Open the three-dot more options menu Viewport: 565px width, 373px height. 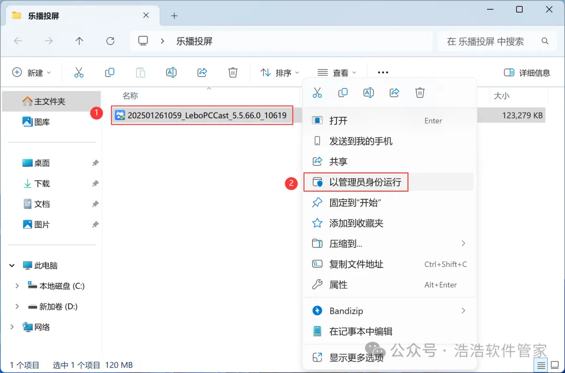tap(383, 73)
